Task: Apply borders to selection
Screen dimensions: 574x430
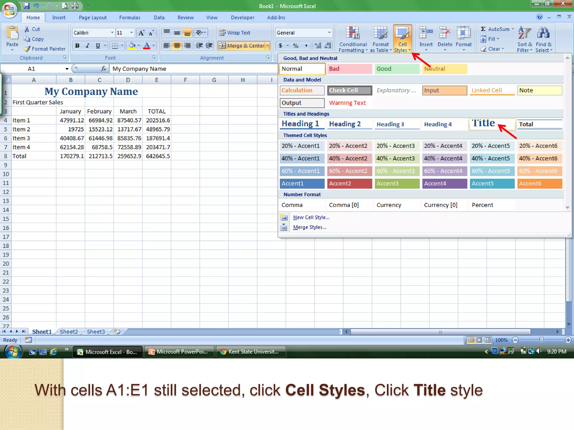Action: point(115,46)
